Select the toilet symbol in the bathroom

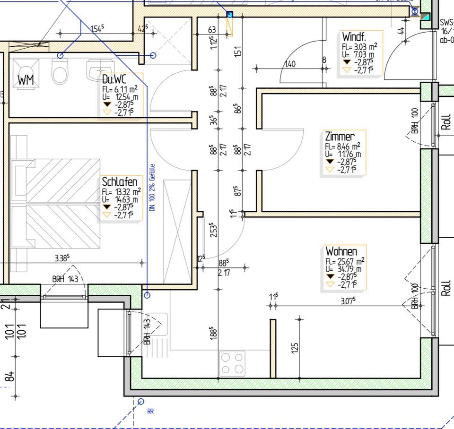[60, 73]
